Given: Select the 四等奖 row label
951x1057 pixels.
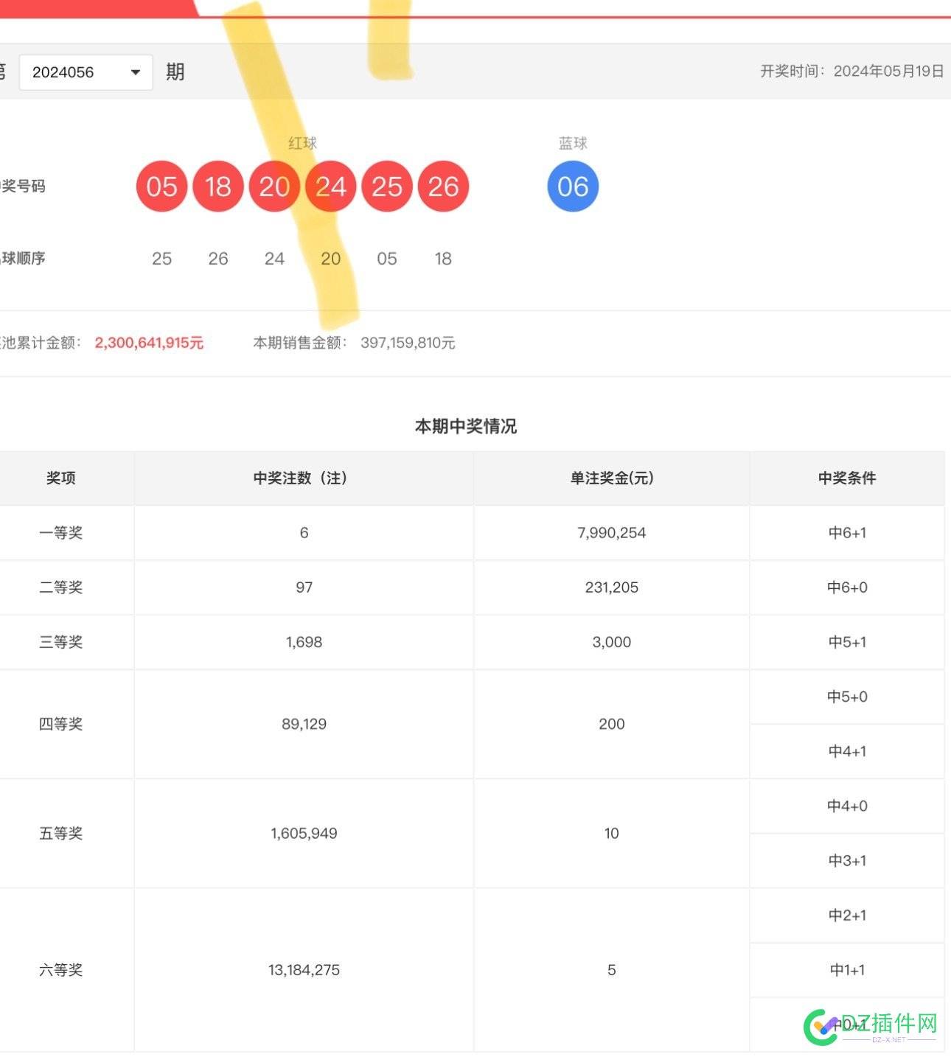Looking at the screenshot, I should (61, 724).
